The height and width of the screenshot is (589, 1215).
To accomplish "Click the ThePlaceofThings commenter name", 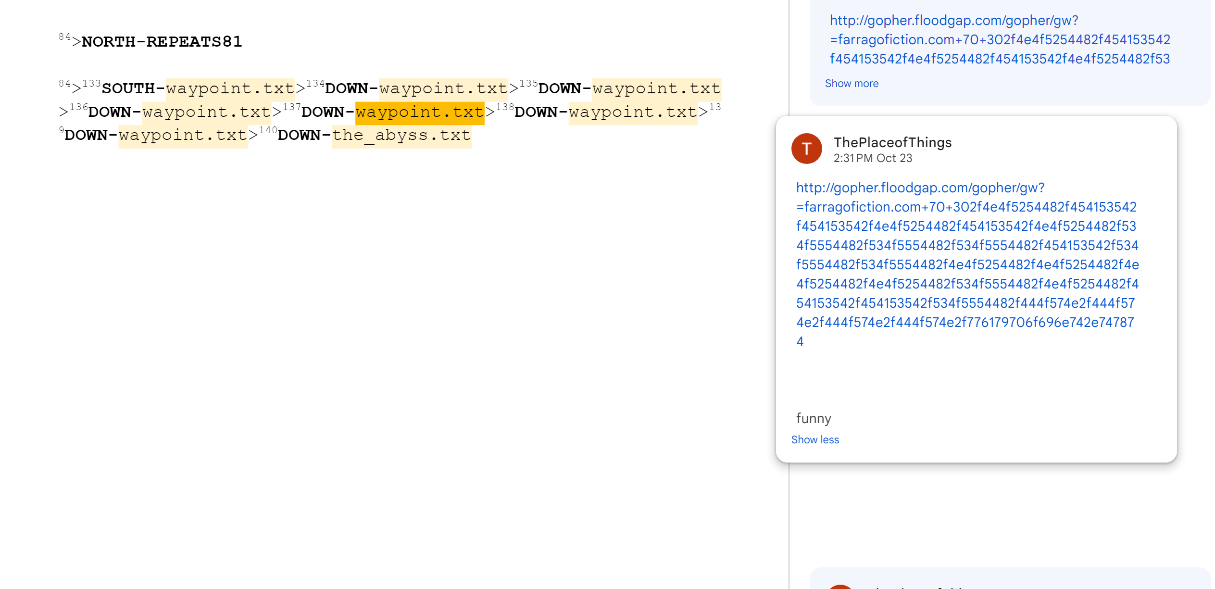I will (x=892, y=142).
